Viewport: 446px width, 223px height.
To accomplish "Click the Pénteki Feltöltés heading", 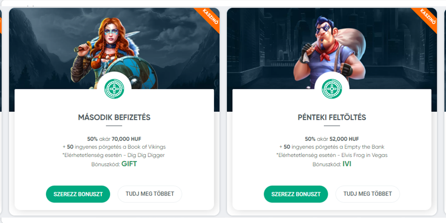I will [x=332, y=118].
